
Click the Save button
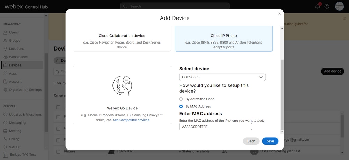point(270,141)
